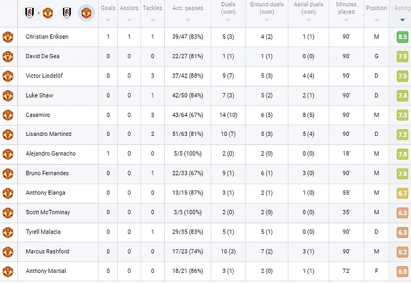Image resolution: width=411 pixels, height=283 pixels.
Task: Click the Acc. passes column header
Action: 187,8
